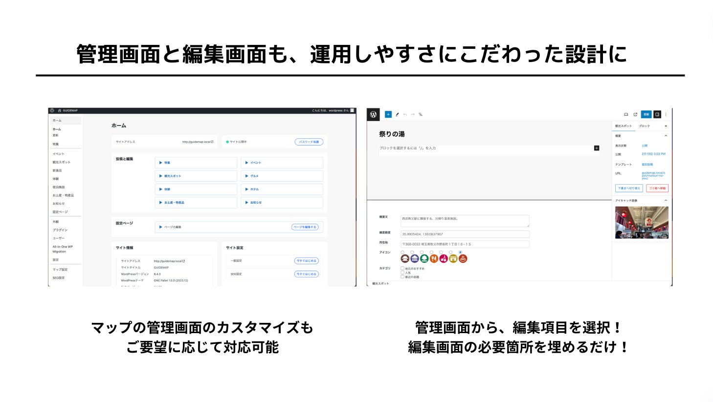713x402 pixels.
Task: Click the yellow shop map icon
Action: pyautogui.click(x=453, y=259)
